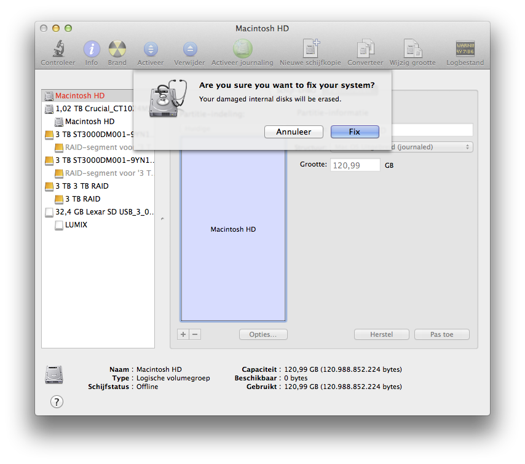Click the sidebar splitter handle
This screenshot has width=525, height=464.
point(162,219)
